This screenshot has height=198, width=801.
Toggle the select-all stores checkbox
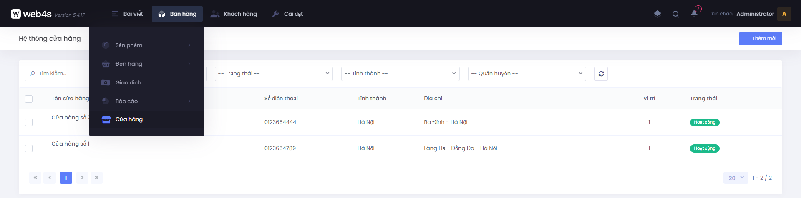(x=29, y=99)
